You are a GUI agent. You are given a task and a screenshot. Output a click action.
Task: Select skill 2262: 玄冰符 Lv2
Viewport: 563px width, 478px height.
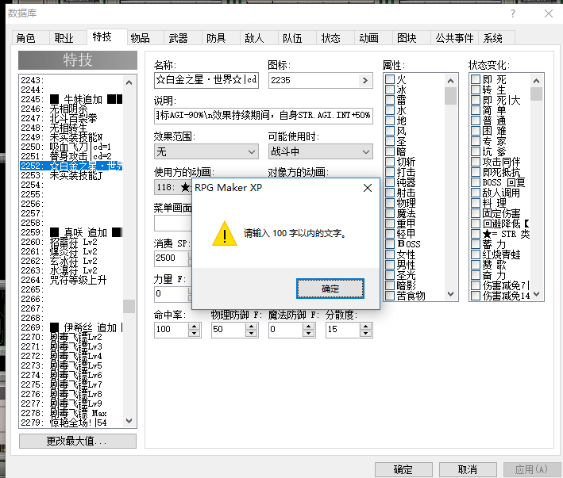tap(71, 261)
